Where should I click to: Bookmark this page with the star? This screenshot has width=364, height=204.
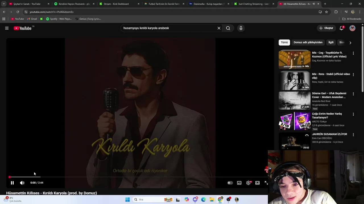[x=326, y=12]
